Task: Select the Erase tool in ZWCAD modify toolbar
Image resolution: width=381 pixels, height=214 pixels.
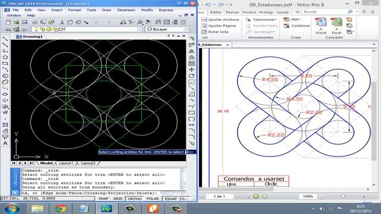Action: pos(192,39)
